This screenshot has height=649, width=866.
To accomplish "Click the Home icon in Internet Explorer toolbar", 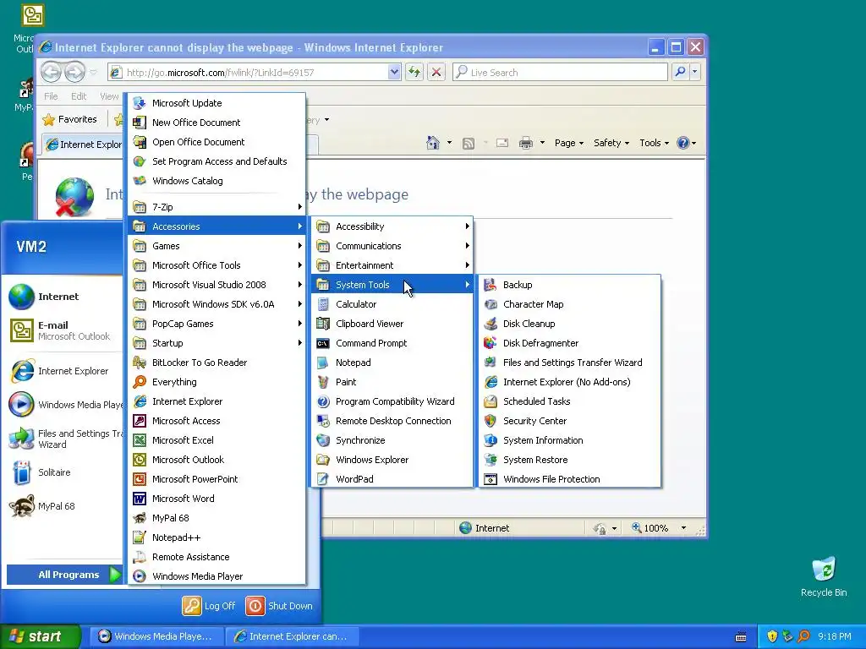I will pyautogui.click(x=432, y=143).
